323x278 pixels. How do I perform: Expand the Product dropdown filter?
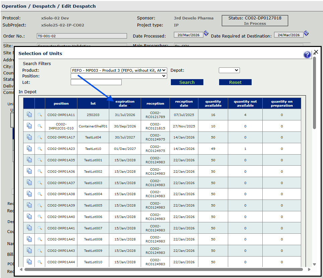119,70
